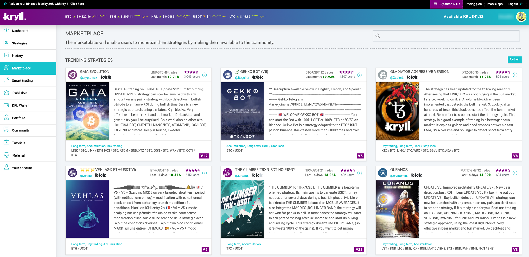Click Buy some KRL button
The height and width of the screenshot is (257, 529).
click(446, 4)
